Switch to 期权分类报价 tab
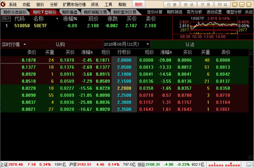The width and height of the screenshot is (254, 168). pyautogui.click(x=15, y=12)
